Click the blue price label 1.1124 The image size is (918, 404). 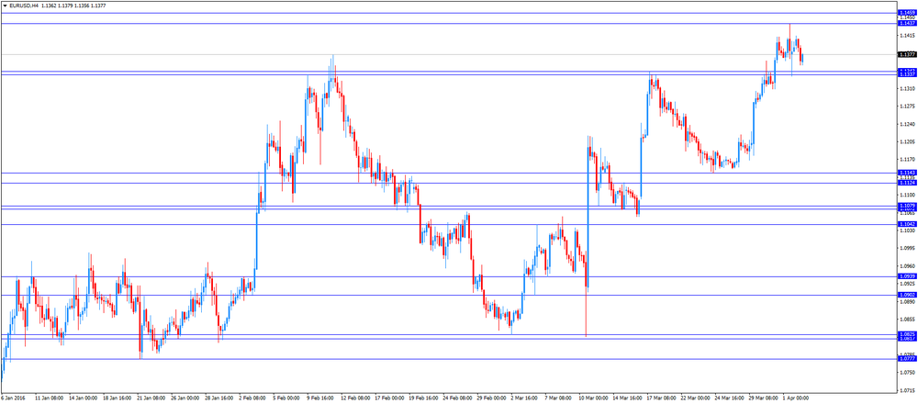pos(908,183)
